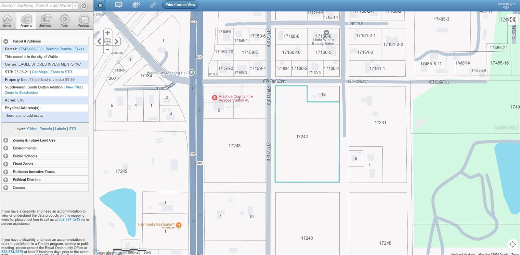Open the map comment tool

[119, 5]
